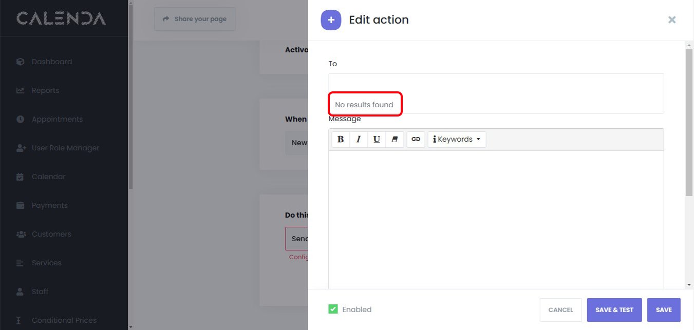The height and width of the screenshot is (330, 694).
Task: Click the Appointments clock icon
Action: pyautogui.click(x=21, y=119)
